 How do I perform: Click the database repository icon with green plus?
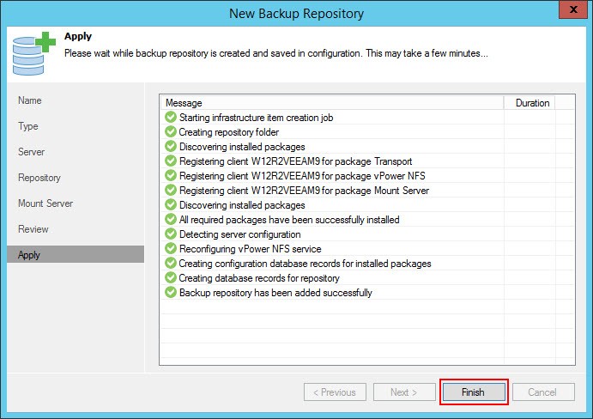tap(34, 53)
